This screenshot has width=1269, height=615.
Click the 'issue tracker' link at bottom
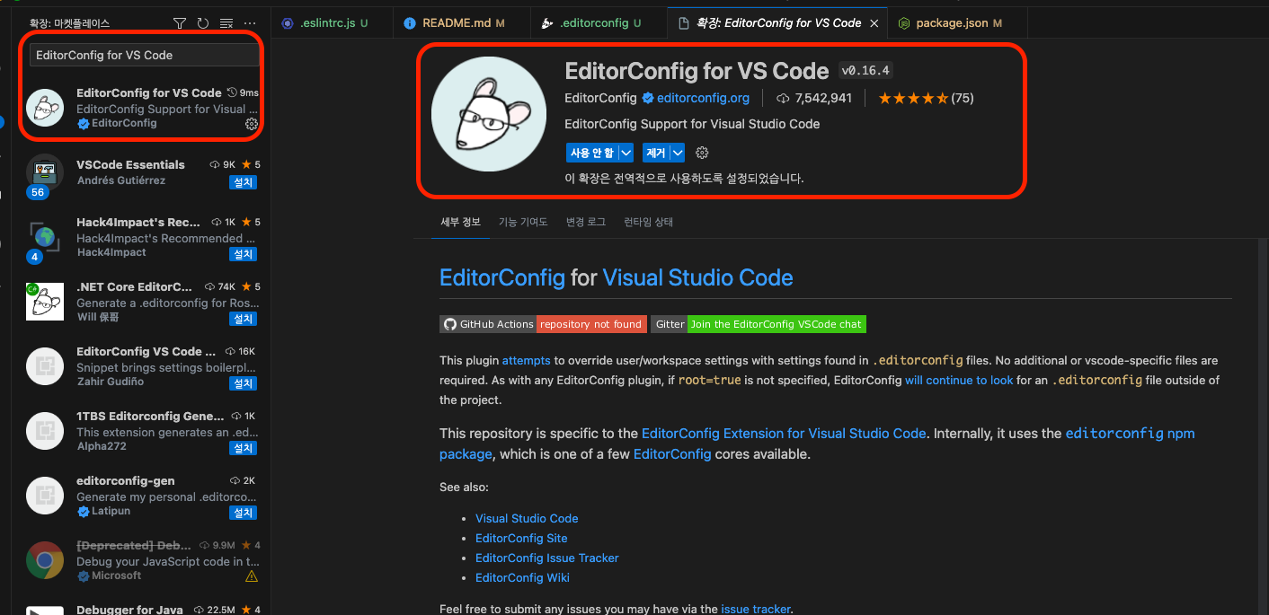pos(756,609)
